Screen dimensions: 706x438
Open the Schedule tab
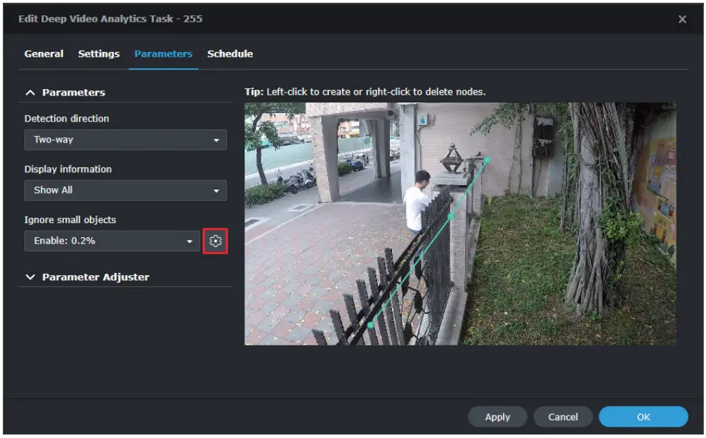[230, 53]
